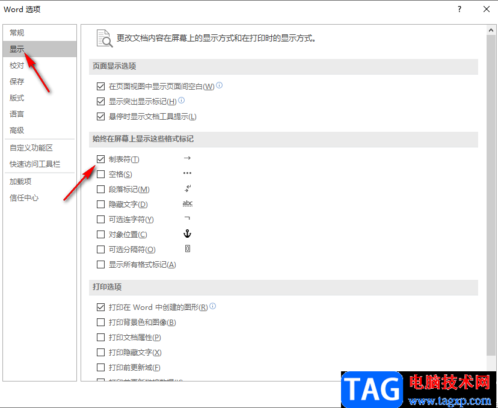
Task: Open the 信任中心 page
Action: click(x=39, y=198)
